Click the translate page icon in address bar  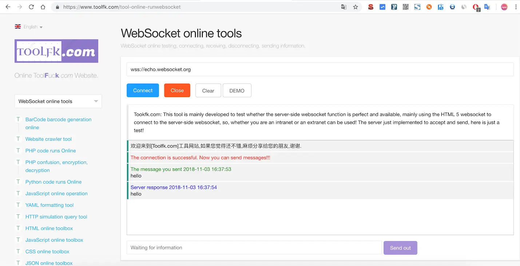[344, 7]
